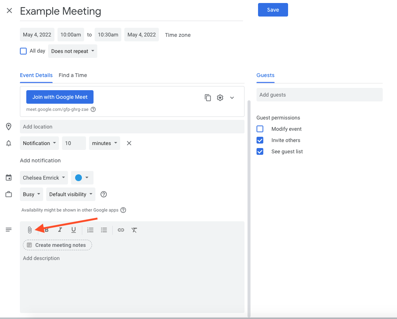Attach a file using the paperclip icon
397x319 pixels.
30,230
